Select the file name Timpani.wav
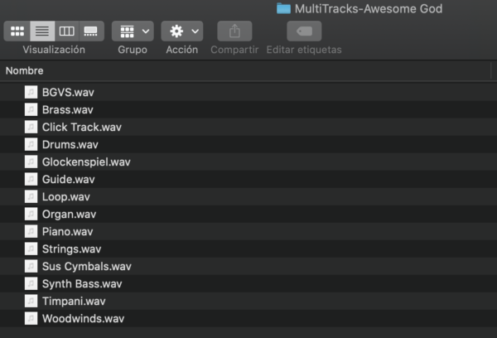Viewport: 497px width, 338px height. click(x=74, y=302)
